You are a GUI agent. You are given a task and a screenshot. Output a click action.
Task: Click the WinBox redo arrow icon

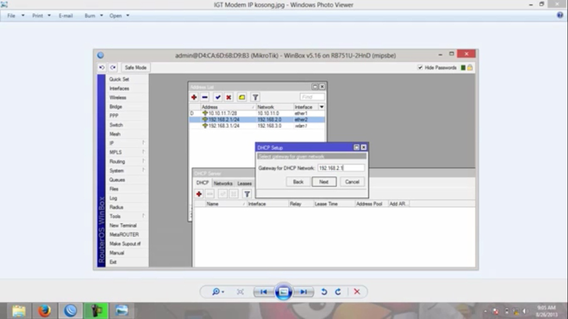113,68
